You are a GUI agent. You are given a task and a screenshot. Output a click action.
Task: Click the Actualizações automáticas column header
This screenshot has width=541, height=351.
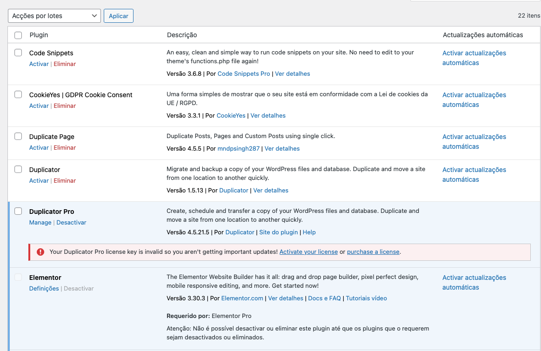pos(483,35)
